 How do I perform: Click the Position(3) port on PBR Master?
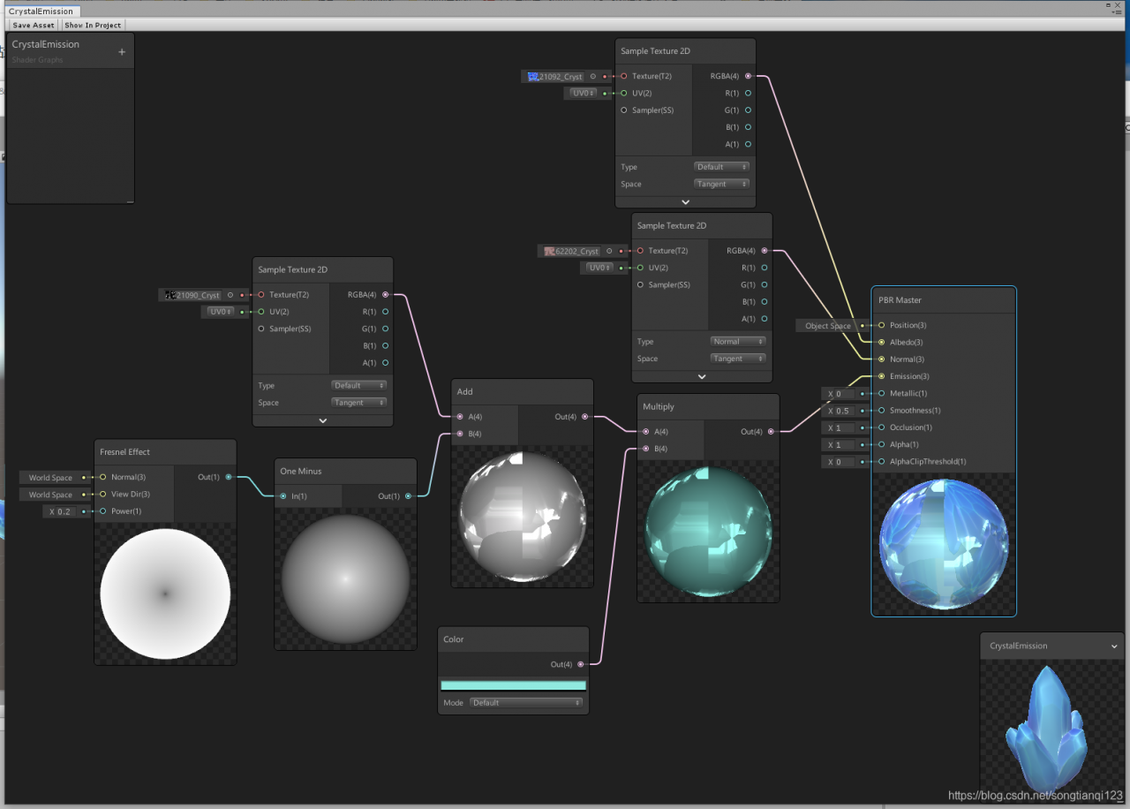pyautogui.click(x=881, y=325)
